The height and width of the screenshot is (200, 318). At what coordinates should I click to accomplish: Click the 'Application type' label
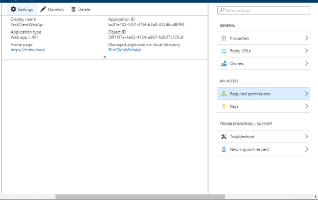pyautogui.click(x=26, y=32)
